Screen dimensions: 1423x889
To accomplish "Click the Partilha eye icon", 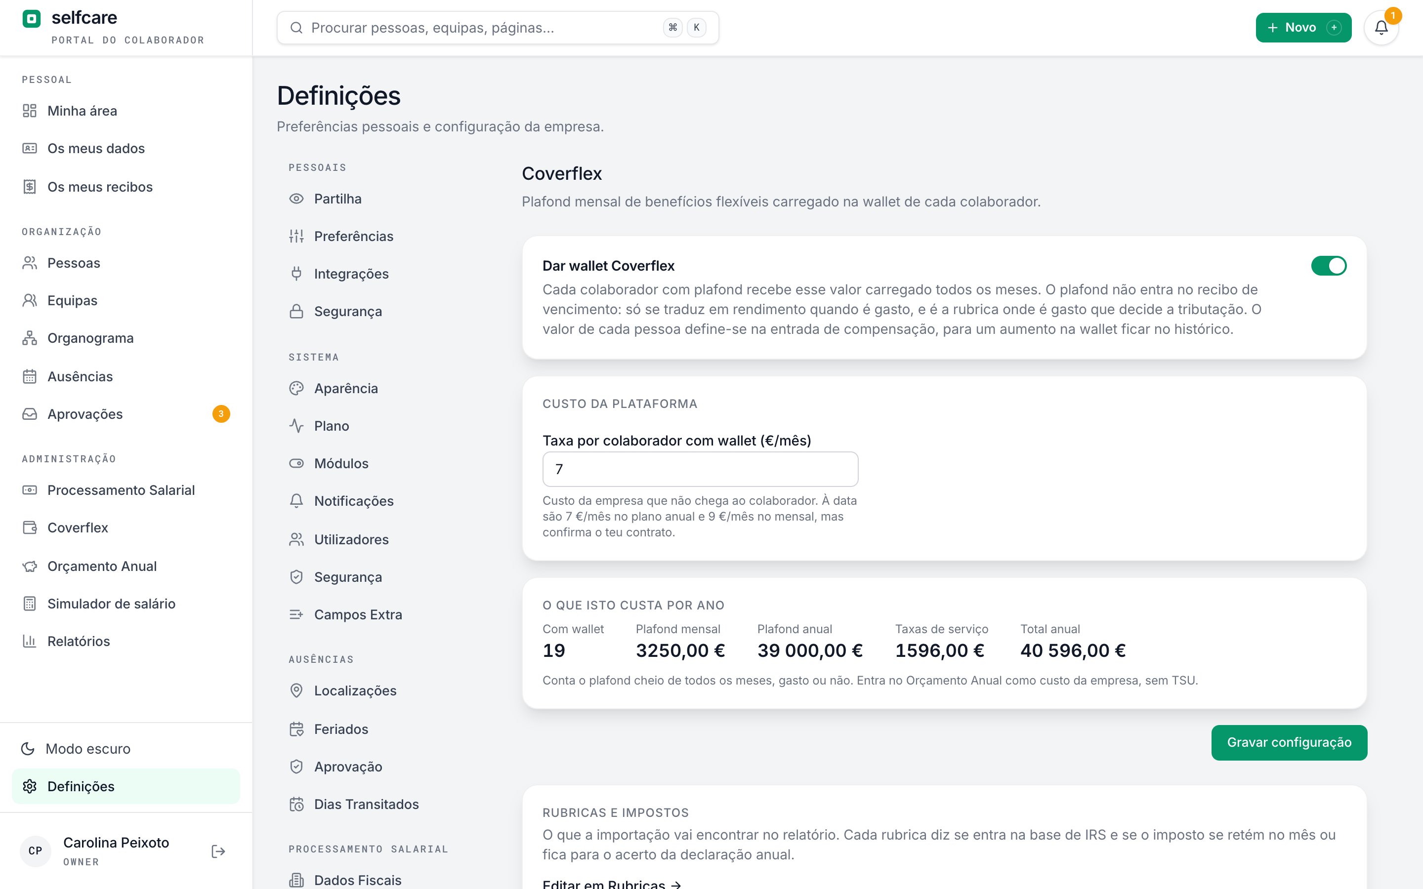I will coord(296,199).
